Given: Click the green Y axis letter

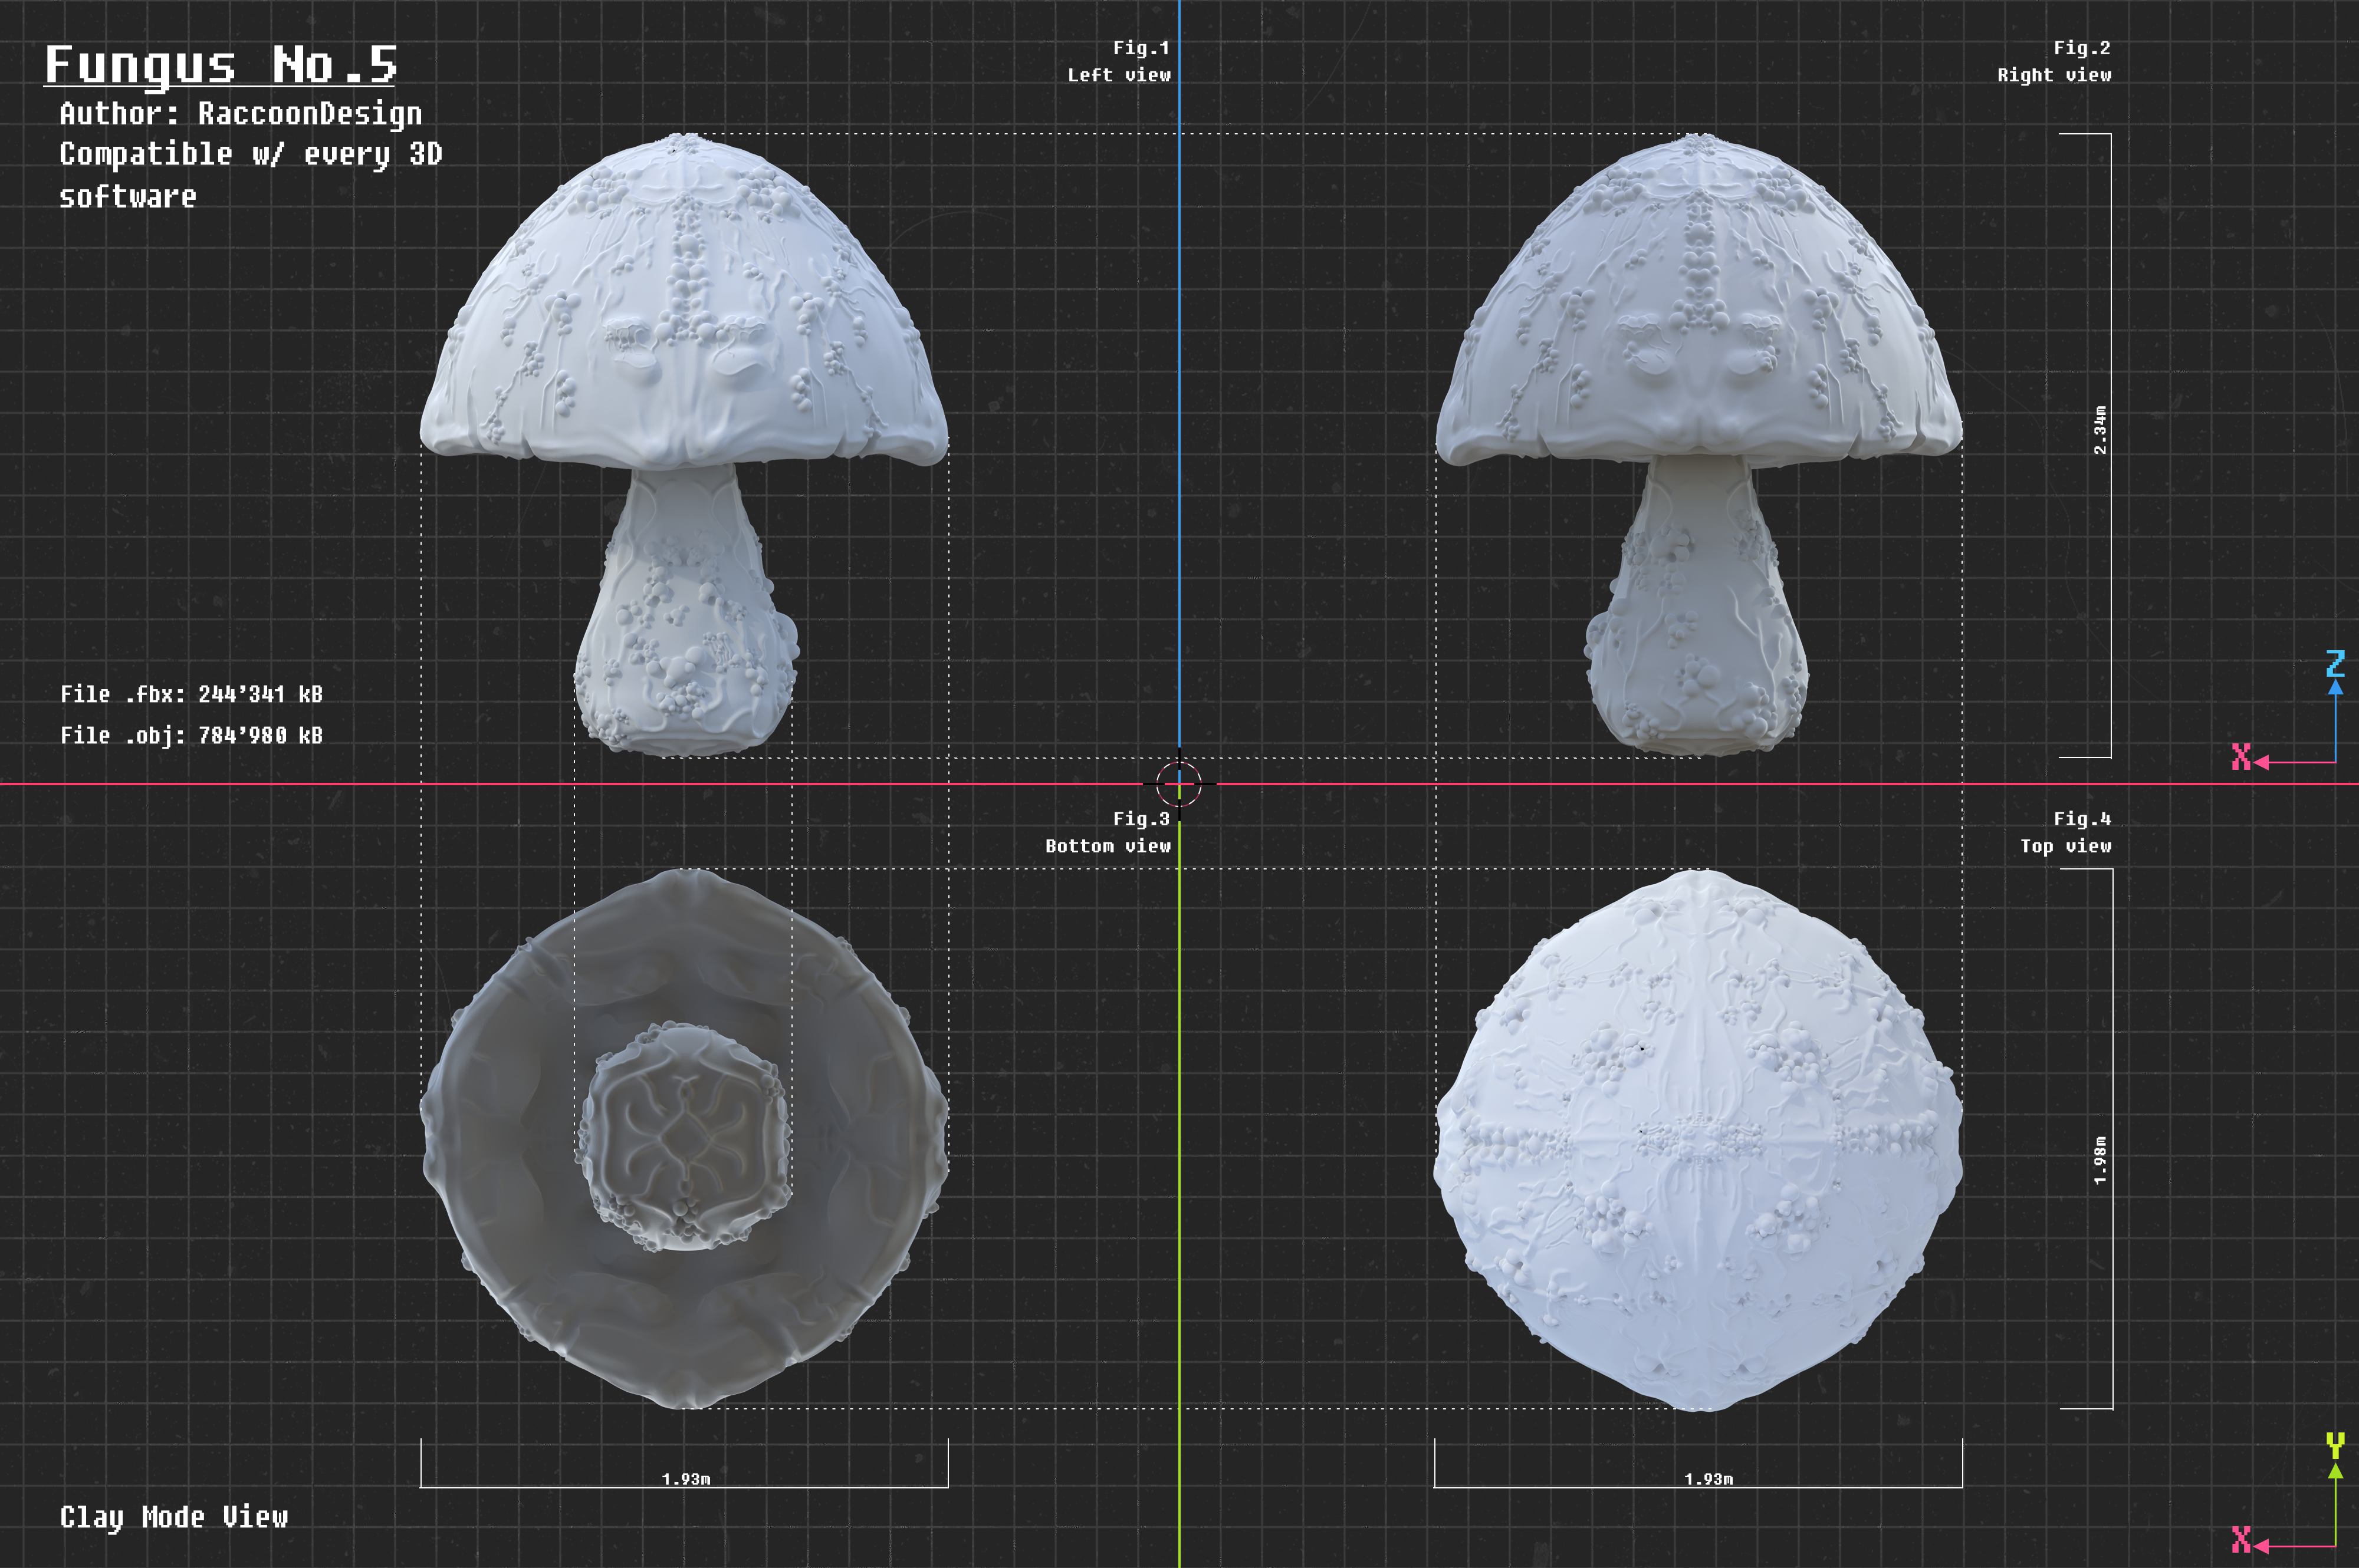Looking at the screenshot, I should (2335, 1445).
